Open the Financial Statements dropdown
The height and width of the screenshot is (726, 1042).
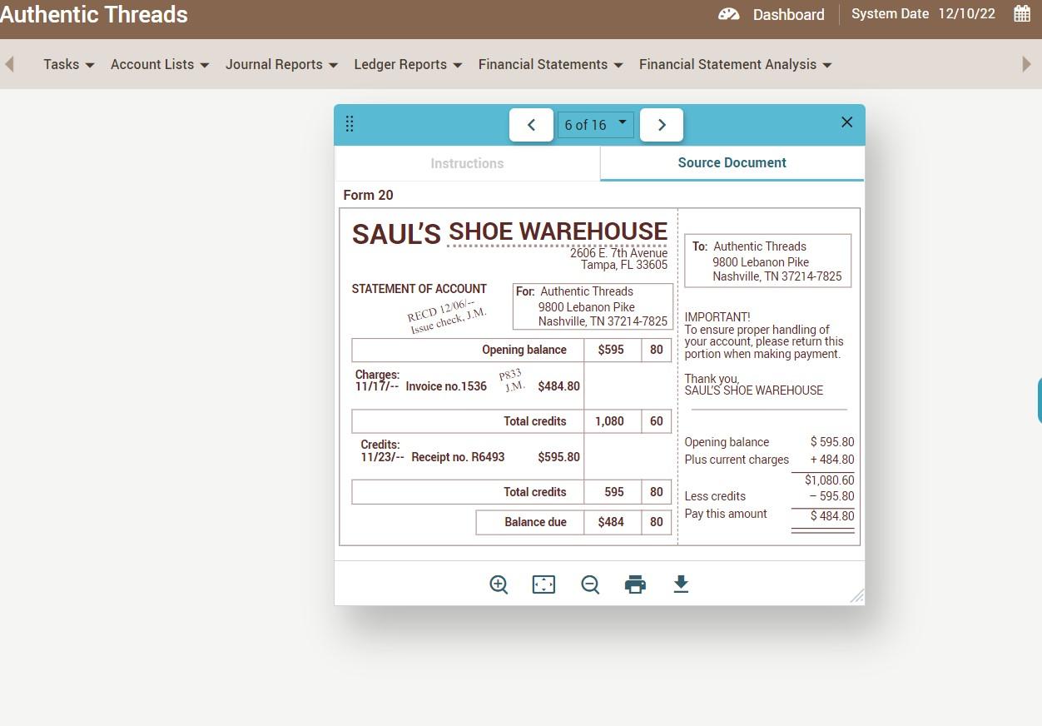pyautogui.click(x=549, y=64)
